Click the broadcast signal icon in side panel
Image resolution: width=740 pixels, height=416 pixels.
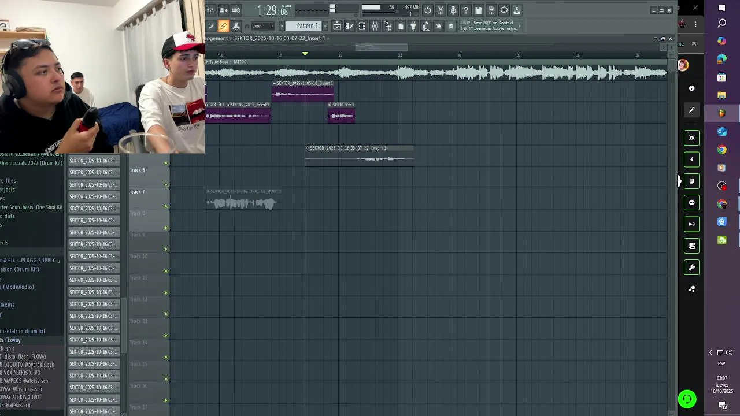[x=692, y=224]
